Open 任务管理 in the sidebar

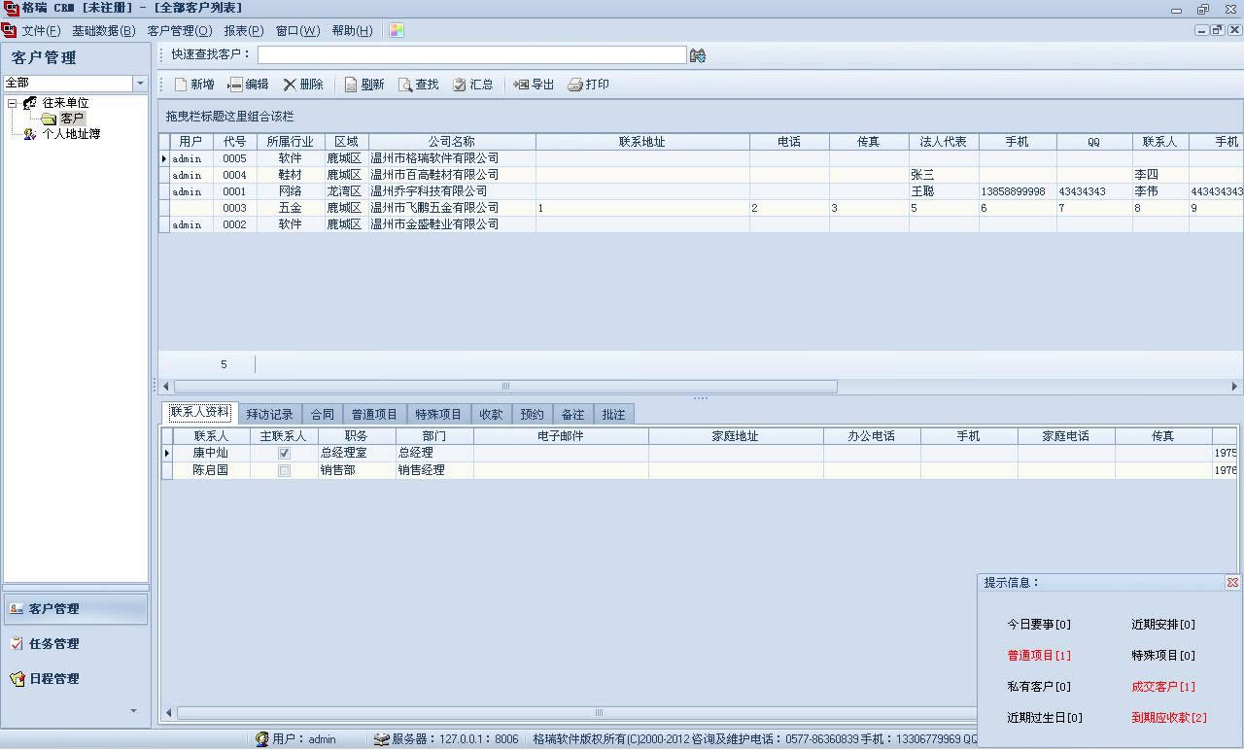tap(53, 644)
